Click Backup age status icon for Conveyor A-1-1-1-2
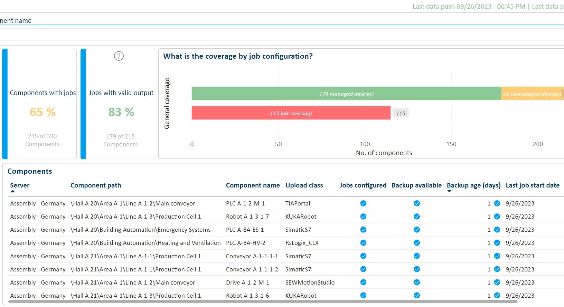564x307 pixels. pos(497,269)
